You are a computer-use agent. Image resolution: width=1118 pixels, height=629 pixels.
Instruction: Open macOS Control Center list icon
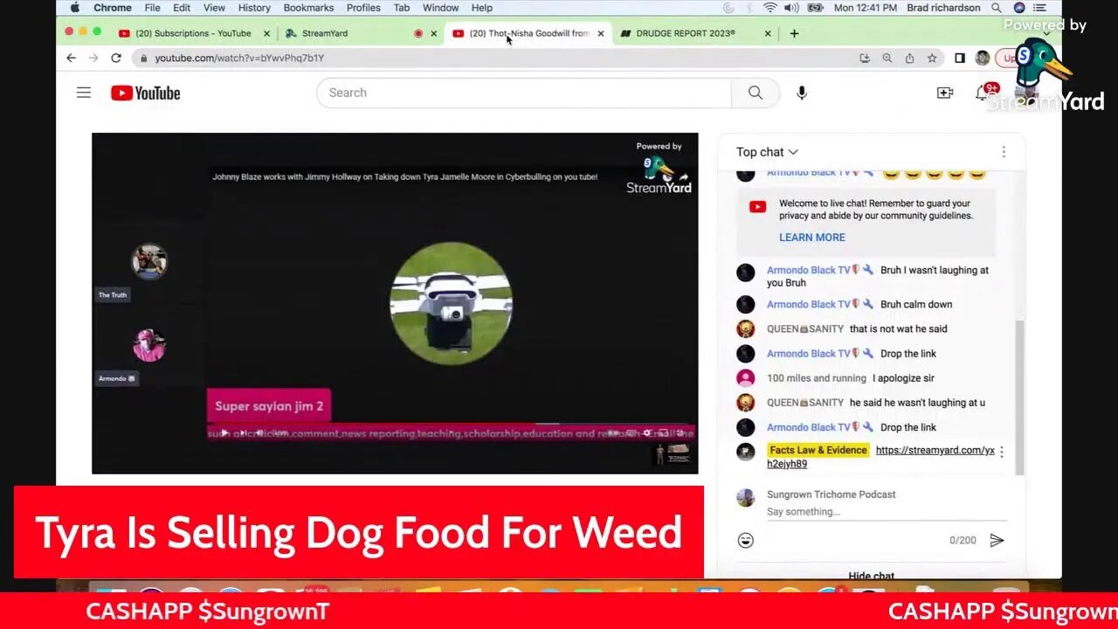pyautogui.click(x=1040, y=8)
